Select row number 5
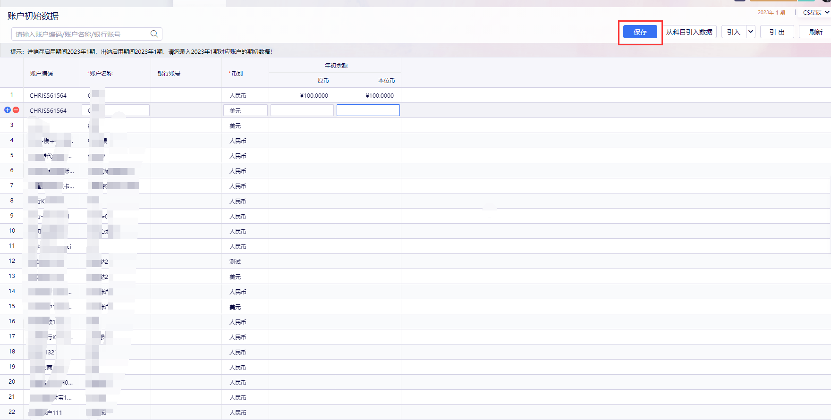The width and height of the screenshot is (831, 420). click(12, 155)
